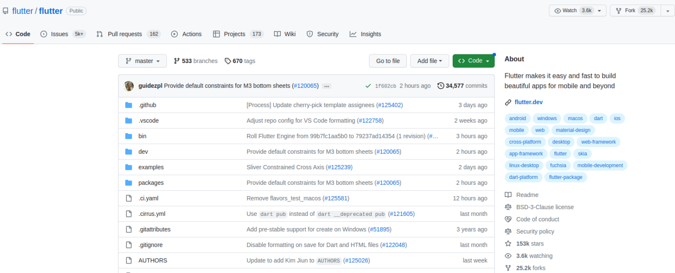The width and height of the screenshot is (675, 273).
Task: Click the file icon for .gitignore
Action: 129,245
